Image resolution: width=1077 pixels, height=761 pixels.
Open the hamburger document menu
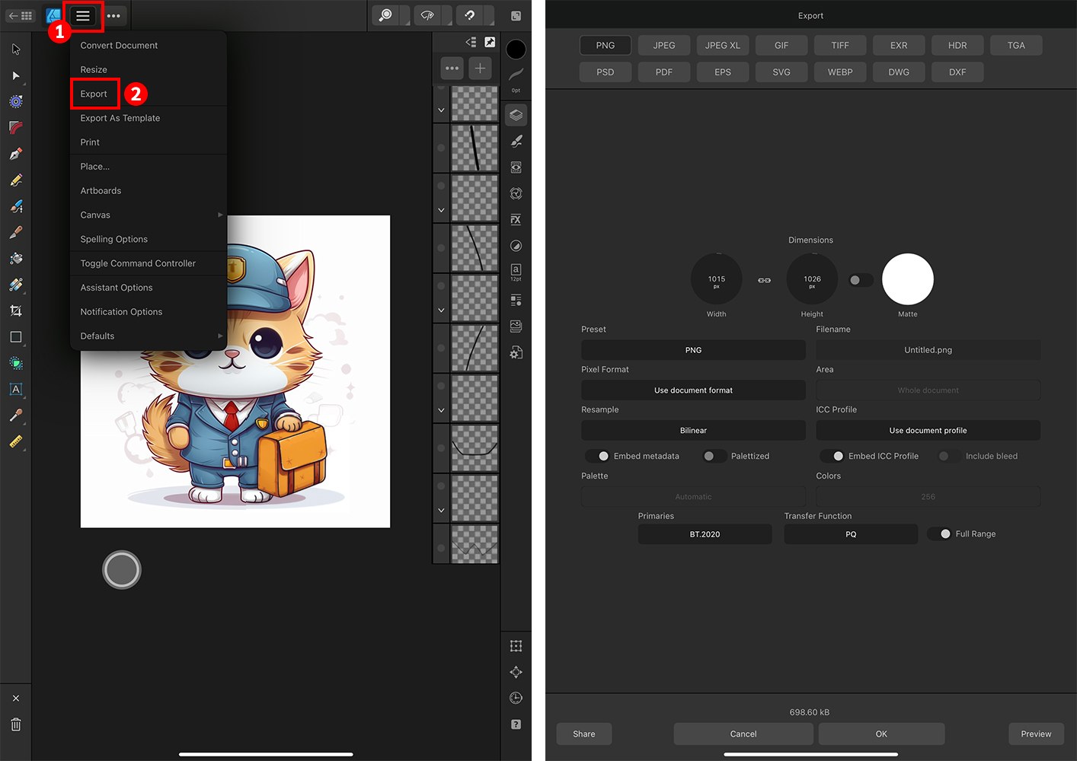83,16
